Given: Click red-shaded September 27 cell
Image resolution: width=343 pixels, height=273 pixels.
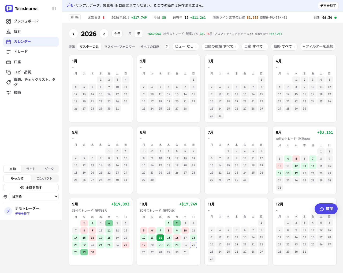Looking at the screenshot, I should pos(125,245).
